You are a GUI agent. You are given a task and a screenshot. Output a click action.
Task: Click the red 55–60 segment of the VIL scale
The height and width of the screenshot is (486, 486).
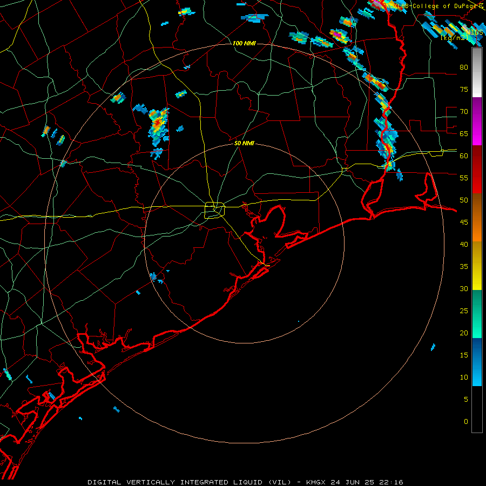coord(477,170)
